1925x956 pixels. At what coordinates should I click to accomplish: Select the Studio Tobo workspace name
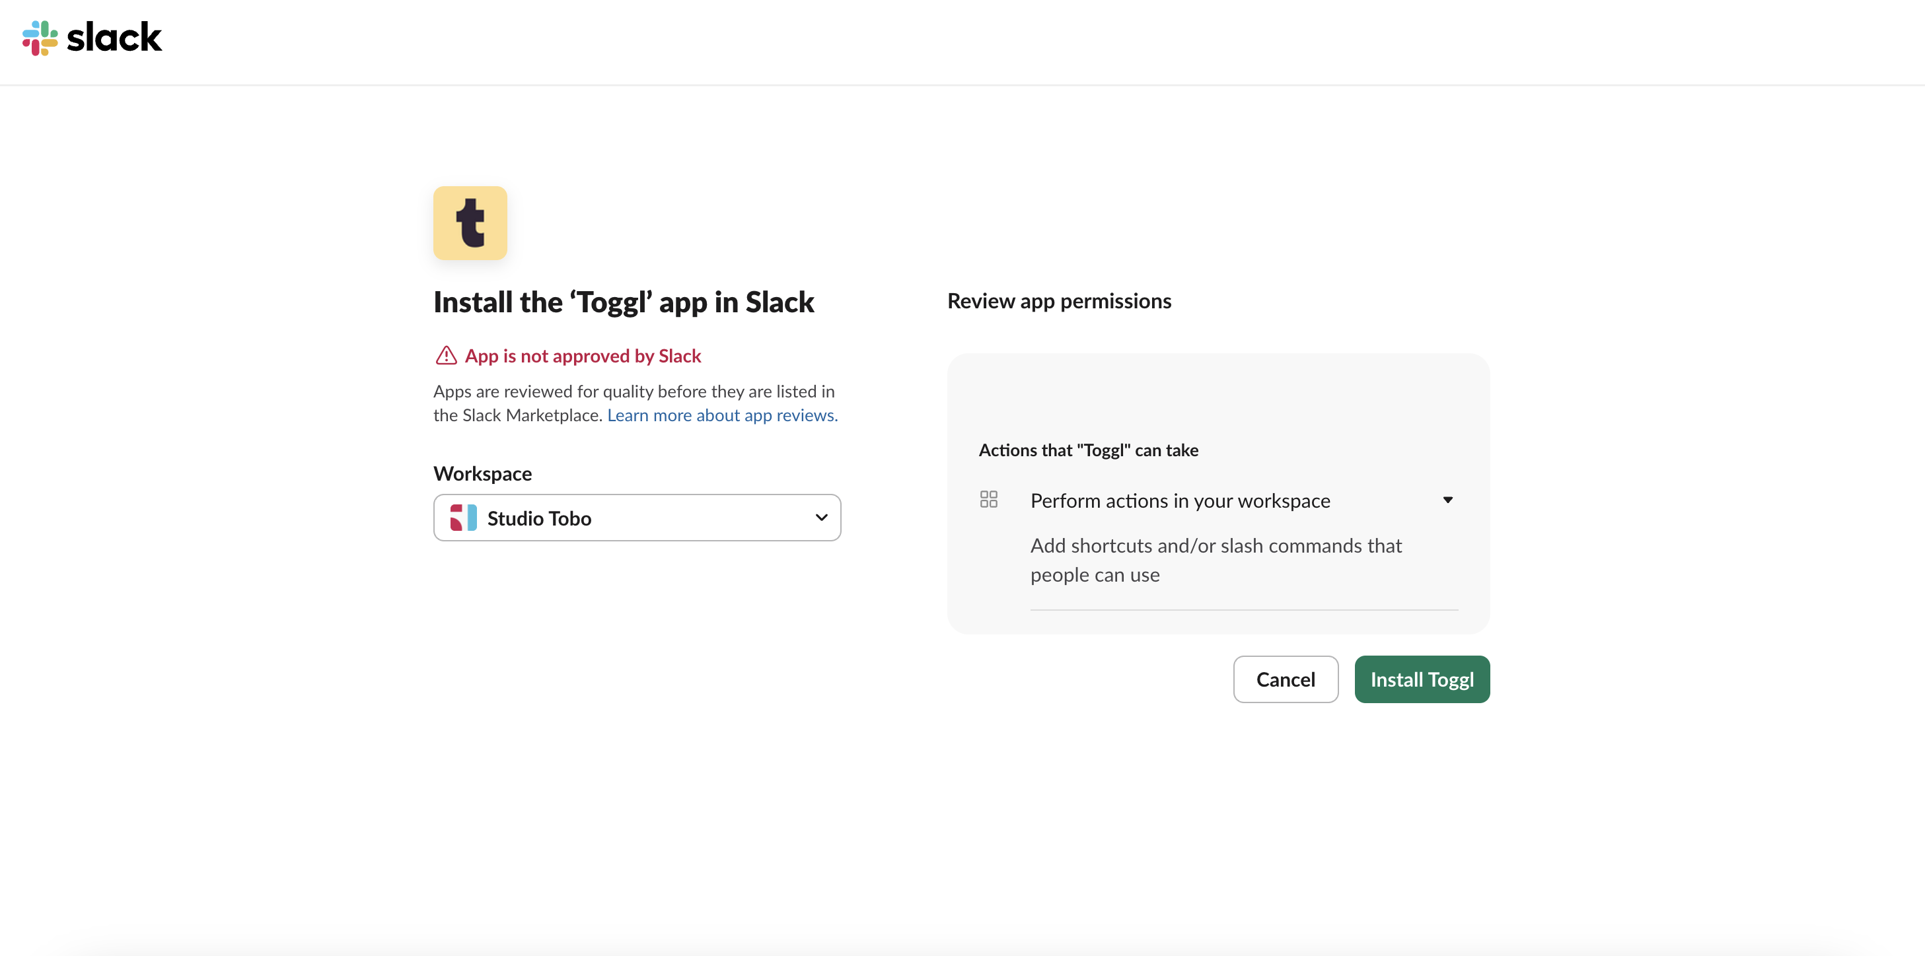pyautogui.click(x=539, y=518)
